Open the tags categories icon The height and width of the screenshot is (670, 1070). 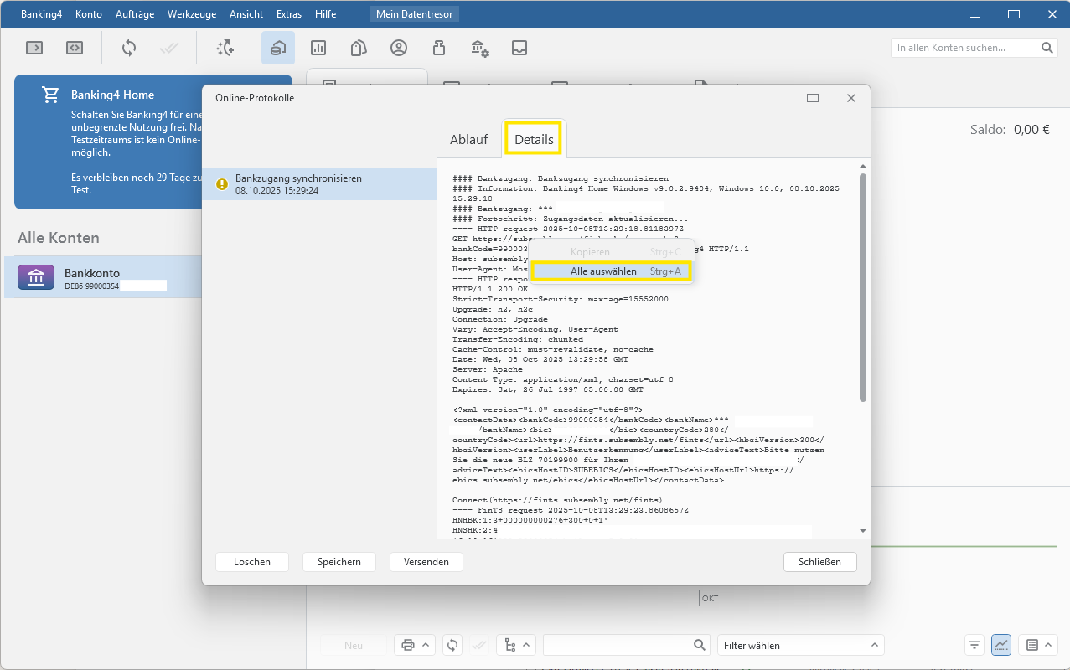[359, 48]
